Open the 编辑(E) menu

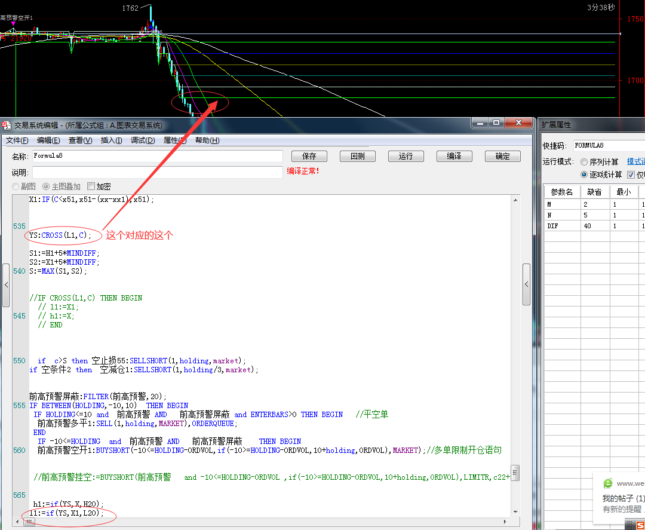click(48, 140)
